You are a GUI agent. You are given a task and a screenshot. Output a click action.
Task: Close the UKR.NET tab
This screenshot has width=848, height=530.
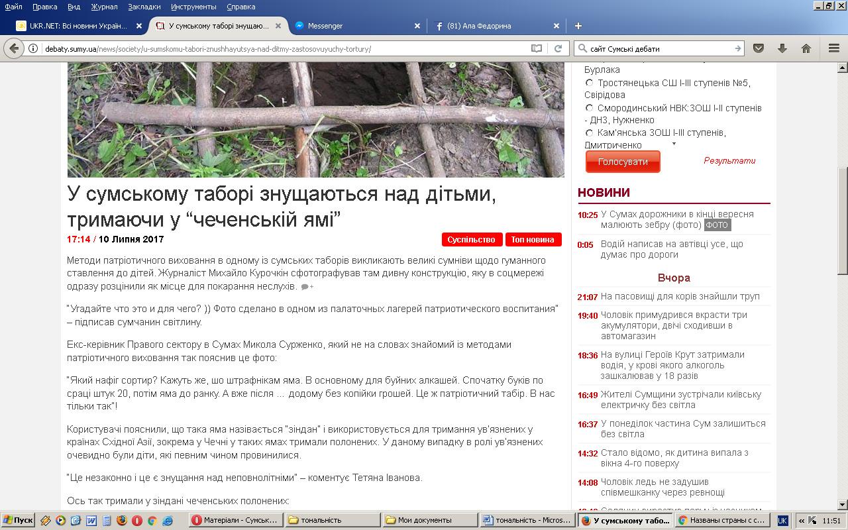coord(139,26)
